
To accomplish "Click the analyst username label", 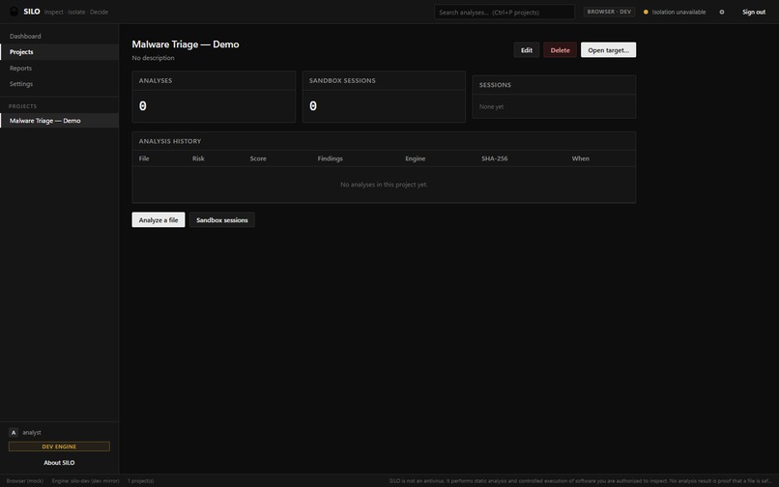I will pyautogui.click(x=32, y=432).
